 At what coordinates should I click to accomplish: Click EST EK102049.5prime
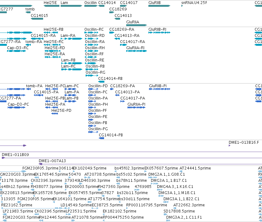[74, 171]
